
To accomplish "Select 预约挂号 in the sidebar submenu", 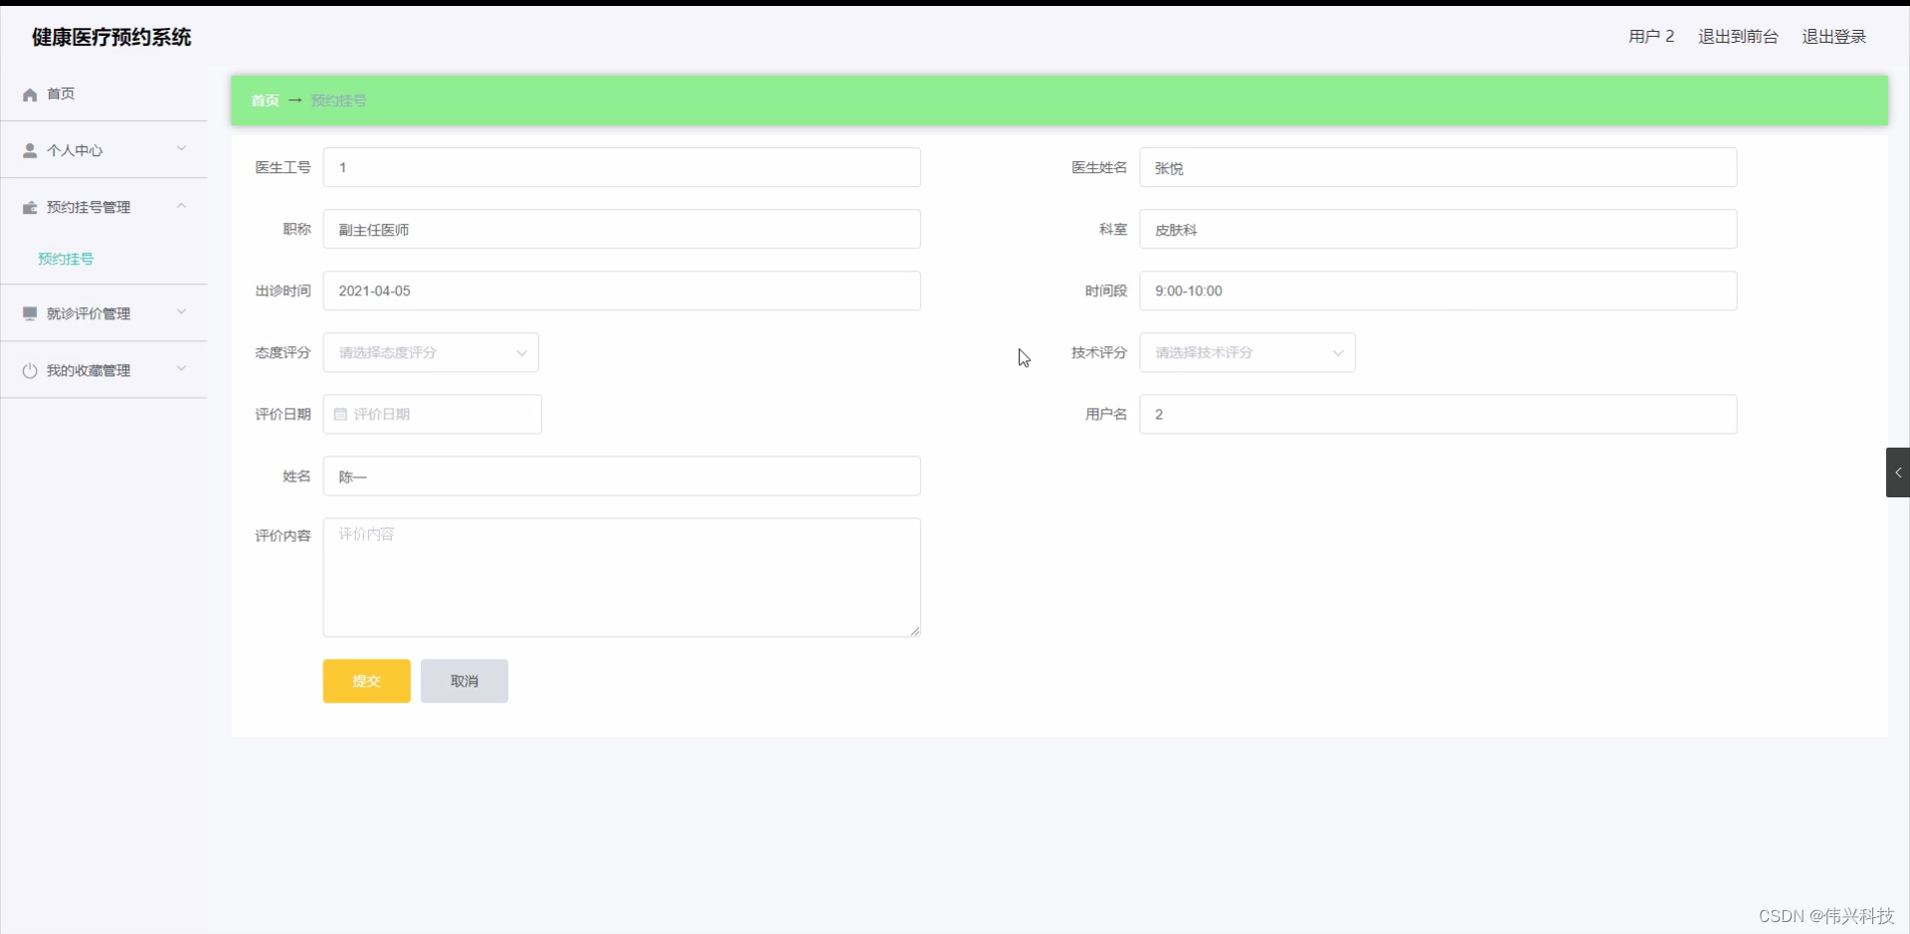I will [x=65, y=259].
